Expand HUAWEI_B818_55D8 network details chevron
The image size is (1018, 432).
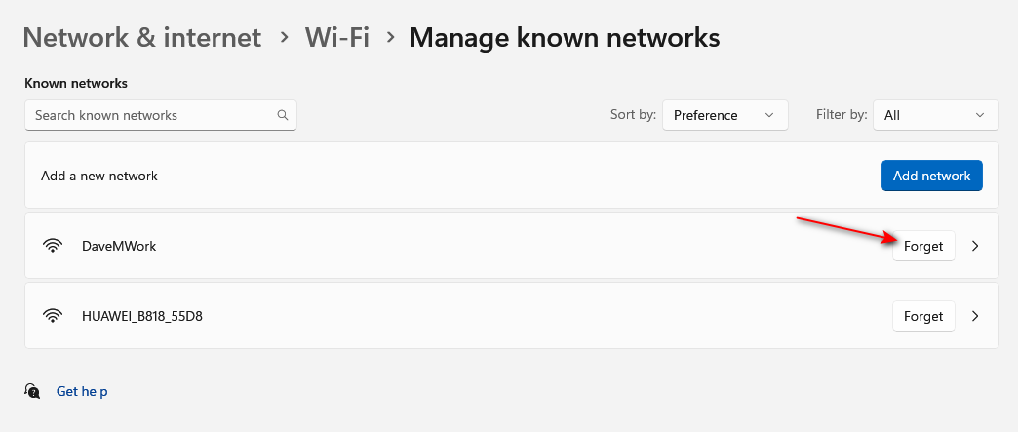pyautogui.click(x=976, y=316)
